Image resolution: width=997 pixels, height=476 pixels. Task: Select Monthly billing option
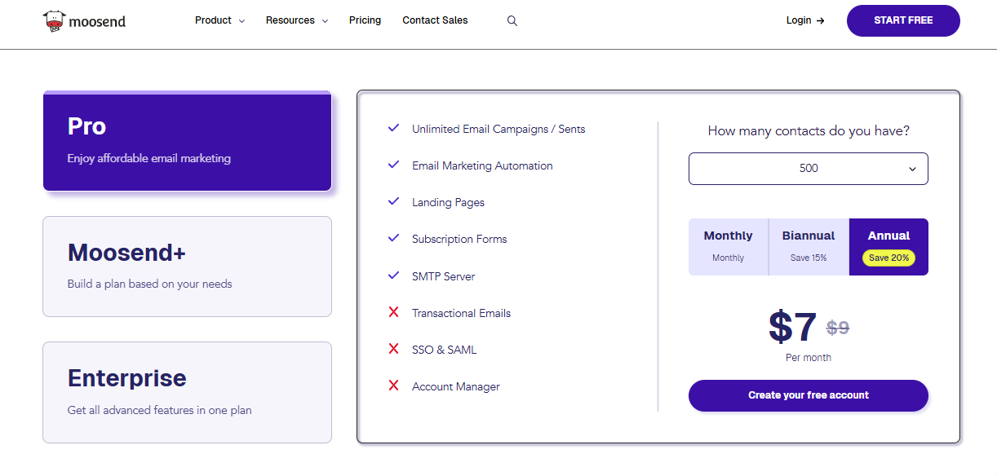click(728, 246)
